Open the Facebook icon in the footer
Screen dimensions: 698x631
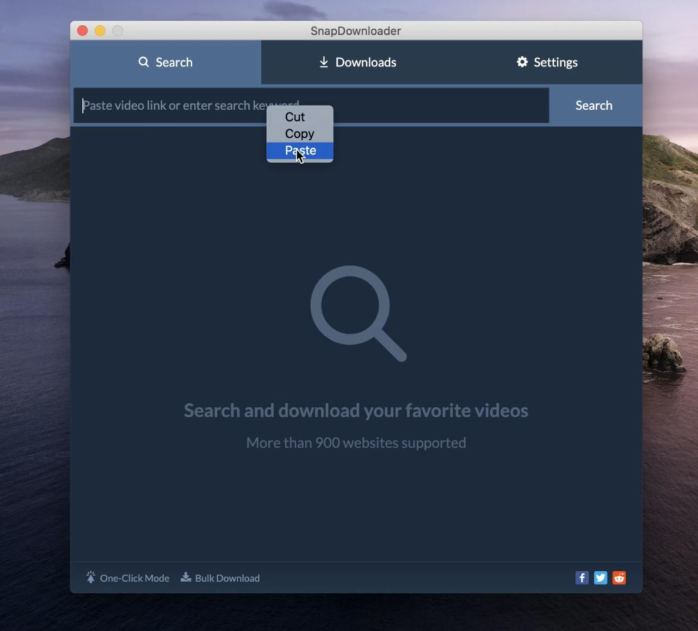pyautogui.click(x=582, y=578)
